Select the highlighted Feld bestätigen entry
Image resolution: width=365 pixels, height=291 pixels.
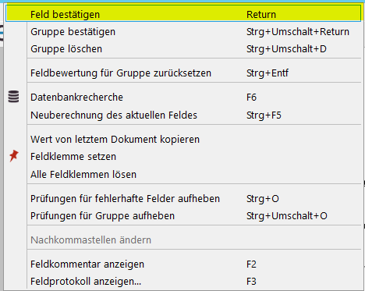(x=183, y=13)
